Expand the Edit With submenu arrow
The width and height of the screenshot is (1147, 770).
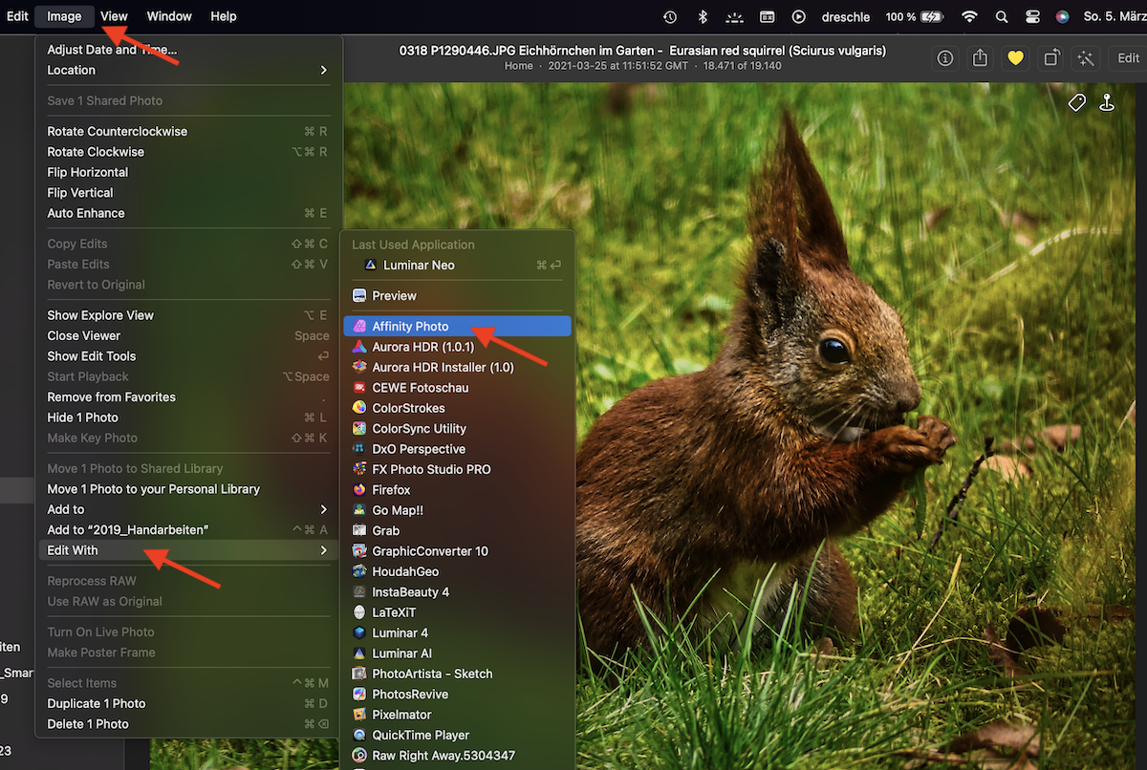coord(323,550)
